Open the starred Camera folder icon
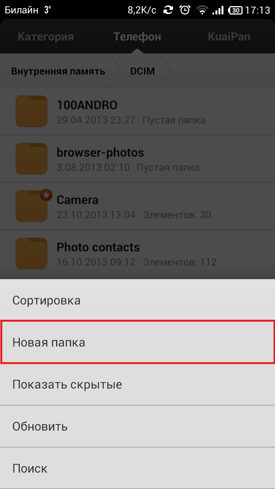This screenshot has width=275, height=489. [32, 206]
